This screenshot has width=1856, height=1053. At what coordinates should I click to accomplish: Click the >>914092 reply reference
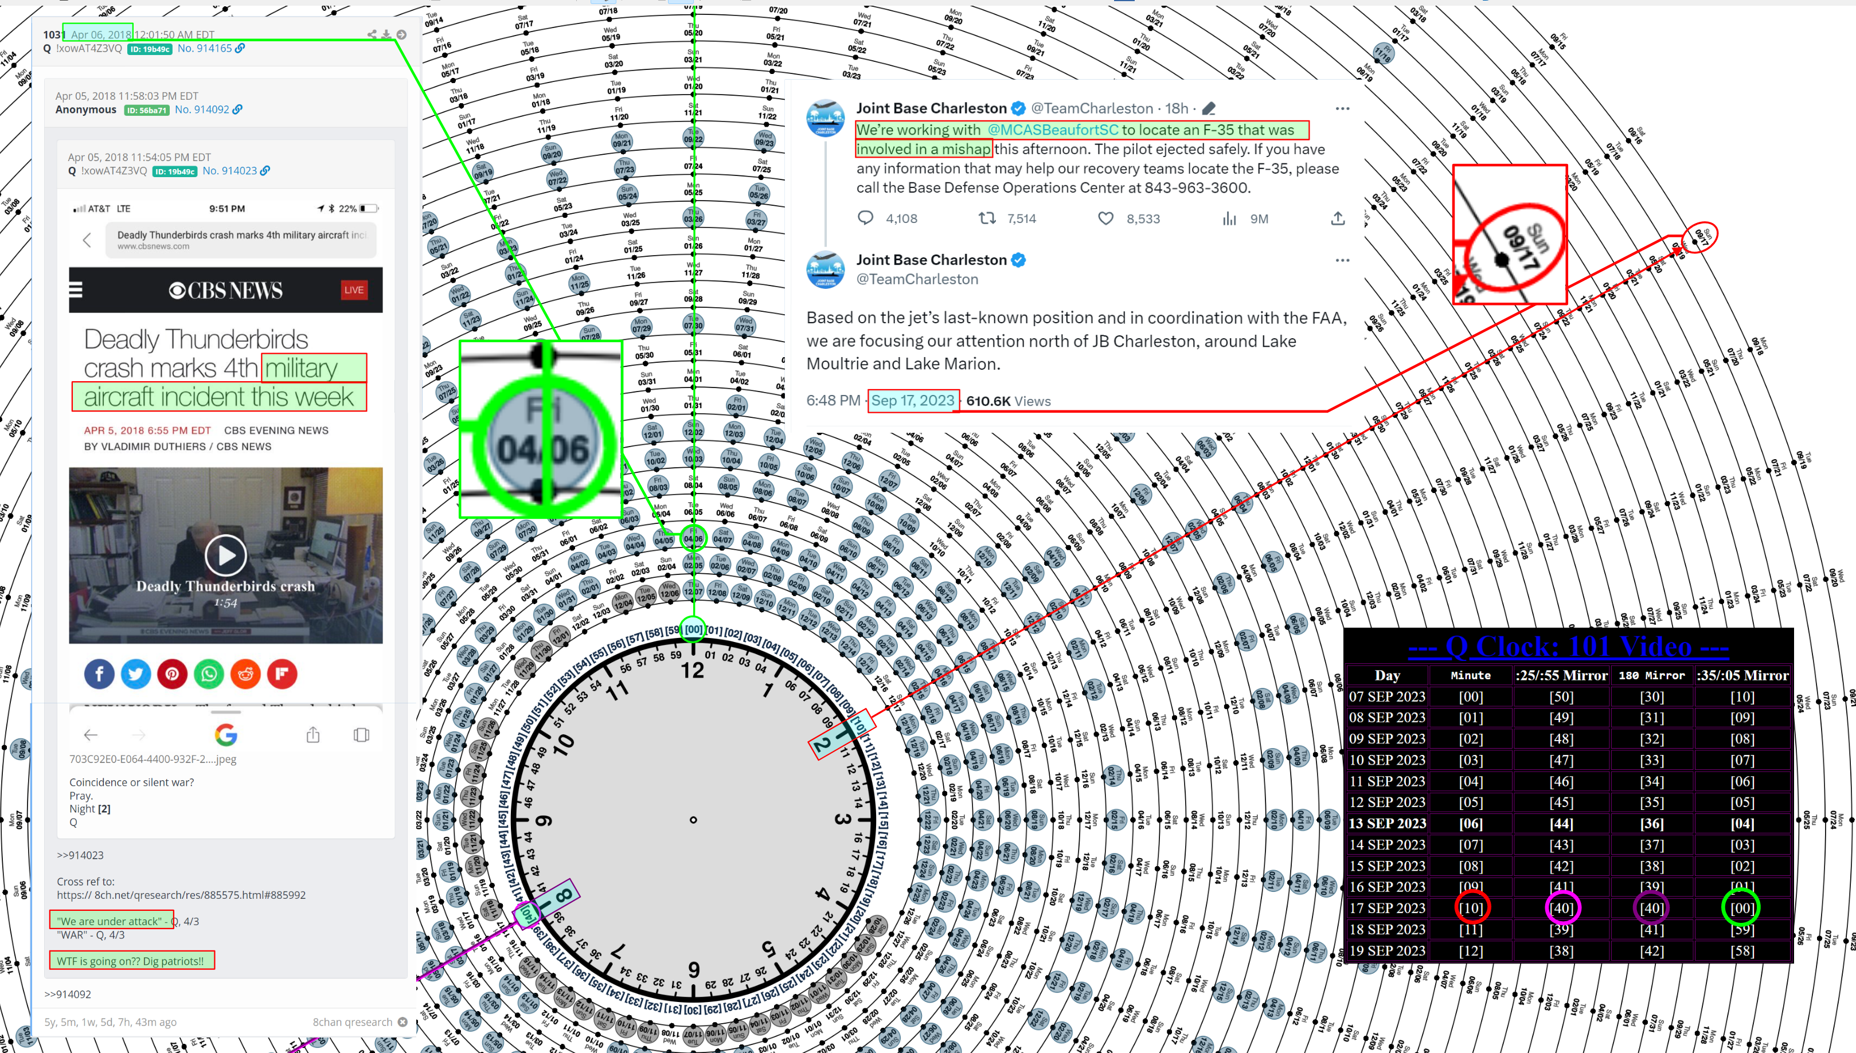coord(67,994)
